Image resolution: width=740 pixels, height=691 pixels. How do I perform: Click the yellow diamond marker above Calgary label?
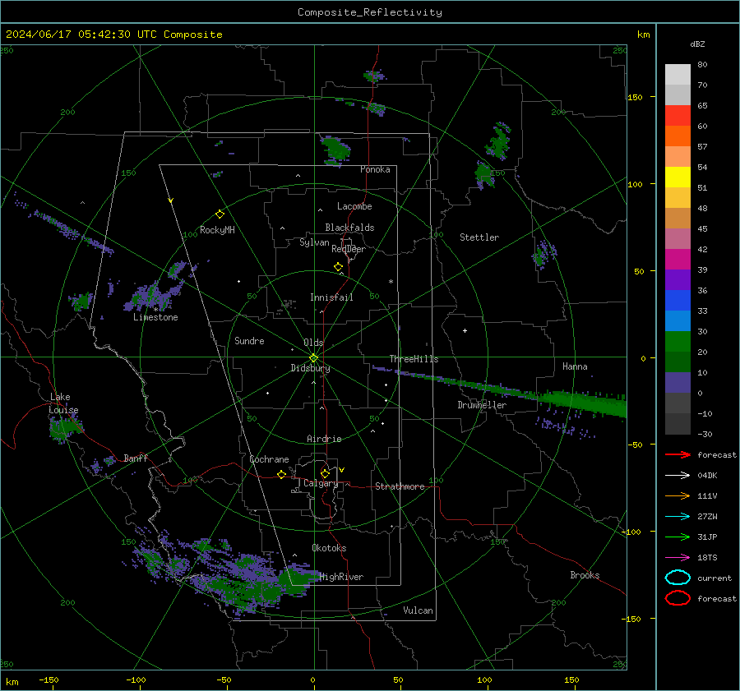(x=325, y=473)
